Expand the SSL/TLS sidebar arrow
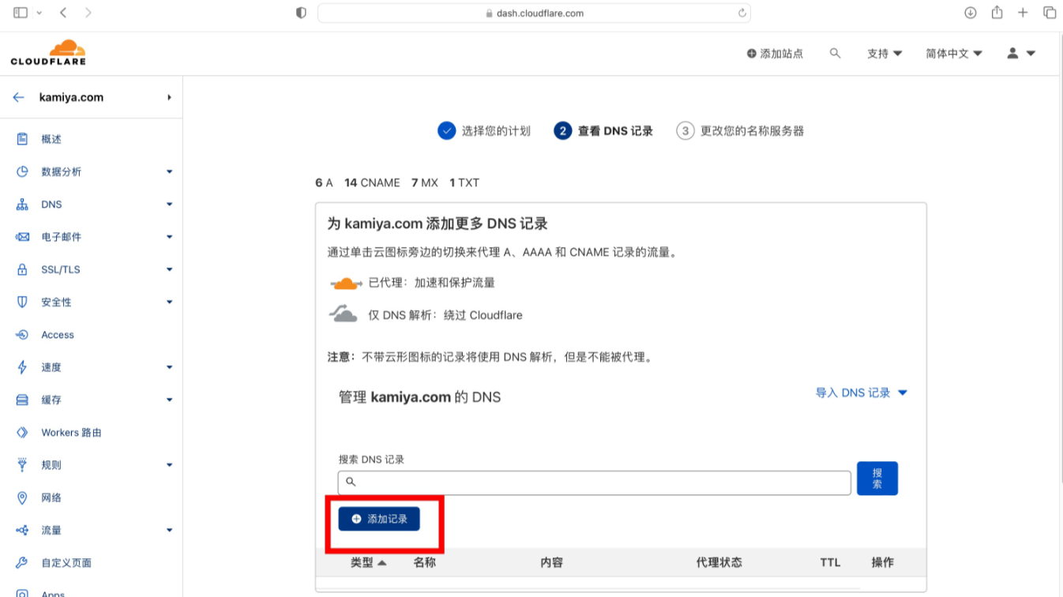 pyautogui.click(x=169, y=269)
